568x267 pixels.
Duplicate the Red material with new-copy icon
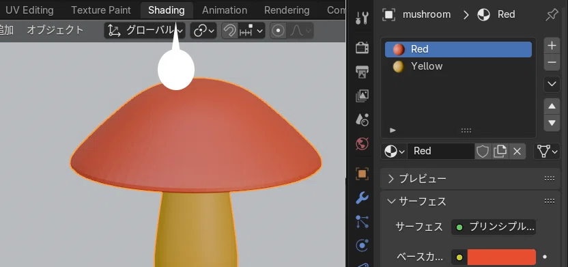point(500,151)
